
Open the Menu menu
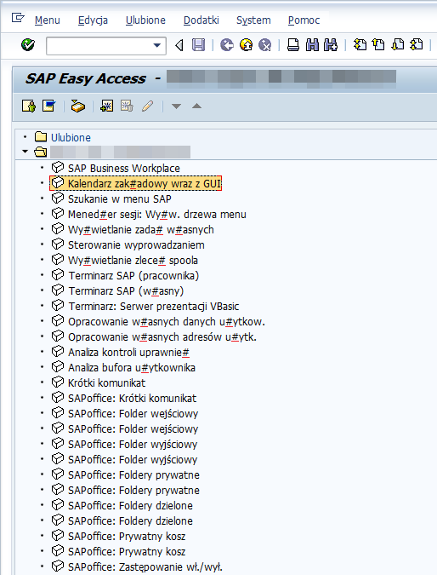click(48, 20)
